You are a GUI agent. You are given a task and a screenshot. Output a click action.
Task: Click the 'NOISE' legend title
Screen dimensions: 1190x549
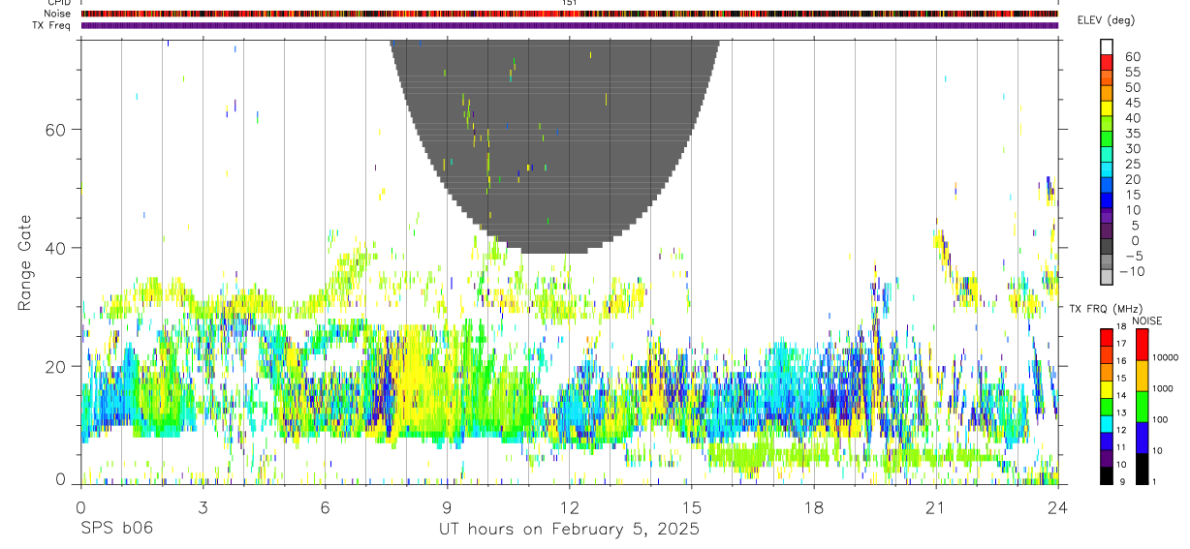tap(1147, 320)
